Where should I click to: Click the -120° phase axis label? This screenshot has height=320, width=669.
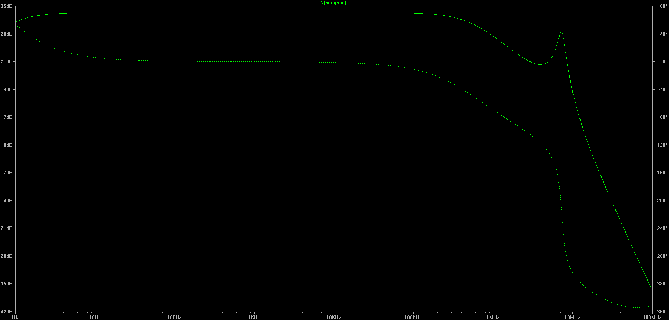(x=662, y=145)
